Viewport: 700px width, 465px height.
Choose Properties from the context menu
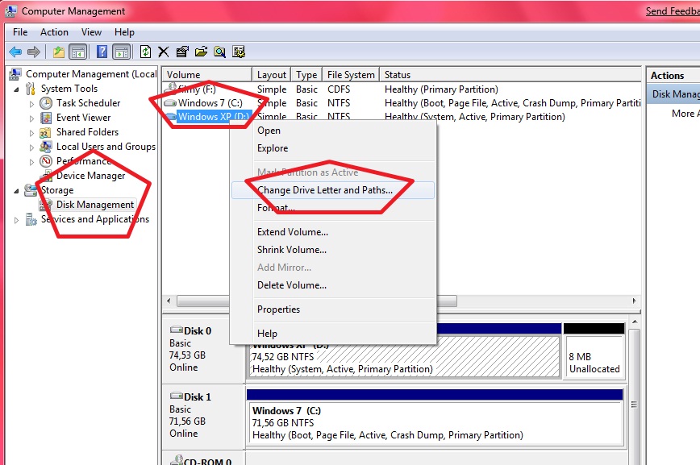coord(333,309)
